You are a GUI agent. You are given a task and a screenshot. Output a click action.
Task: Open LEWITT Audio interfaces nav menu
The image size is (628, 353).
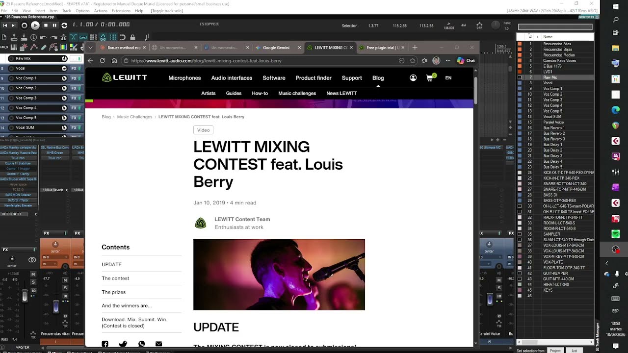[232, 78]
